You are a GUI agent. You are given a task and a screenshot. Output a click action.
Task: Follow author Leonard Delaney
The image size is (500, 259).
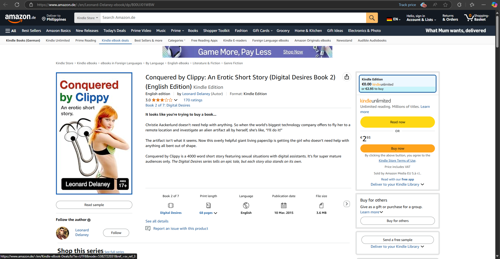[x=116, y=233]
